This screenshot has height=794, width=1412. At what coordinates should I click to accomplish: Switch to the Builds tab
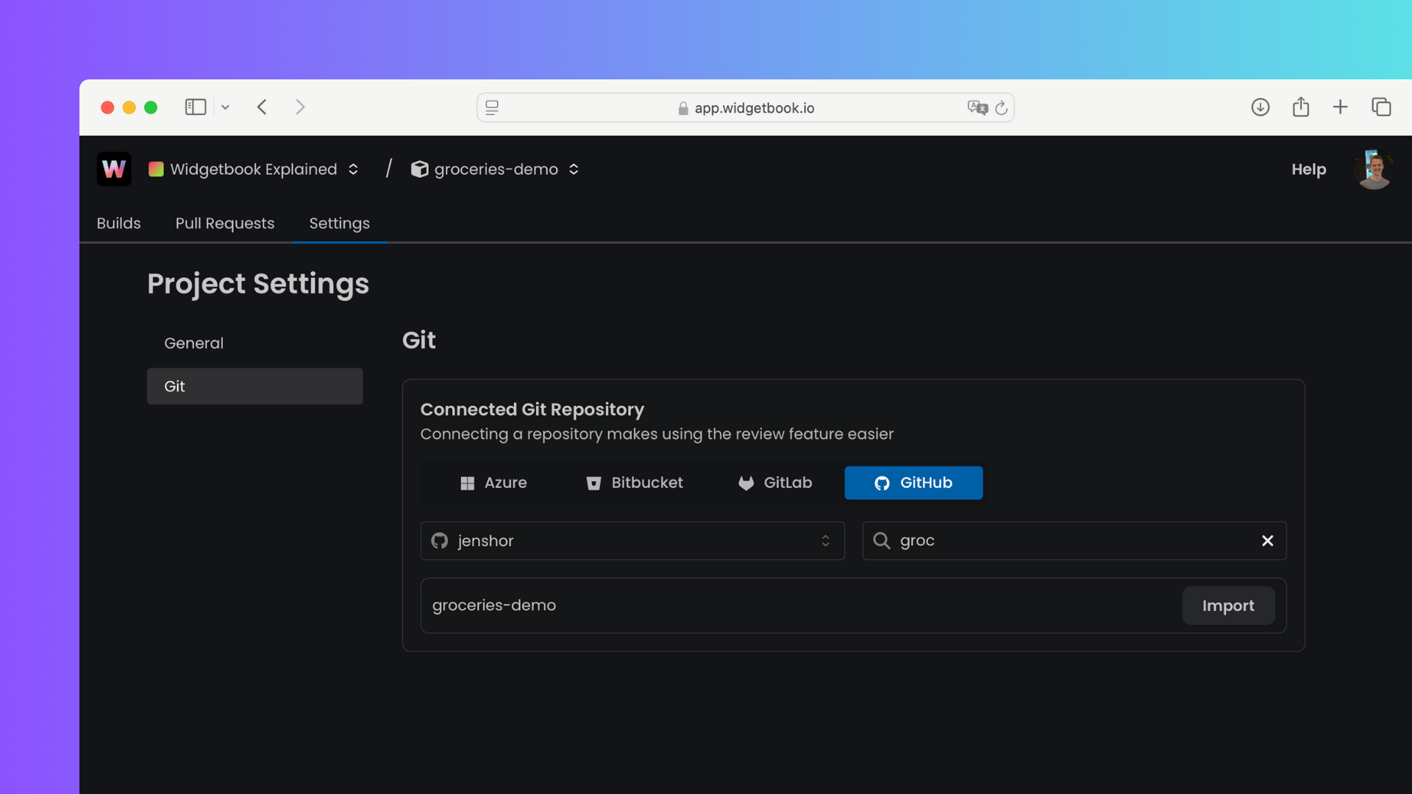[118, 223]
